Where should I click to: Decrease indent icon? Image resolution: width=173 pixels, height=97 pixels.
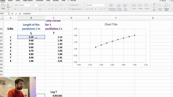point(61,9)
